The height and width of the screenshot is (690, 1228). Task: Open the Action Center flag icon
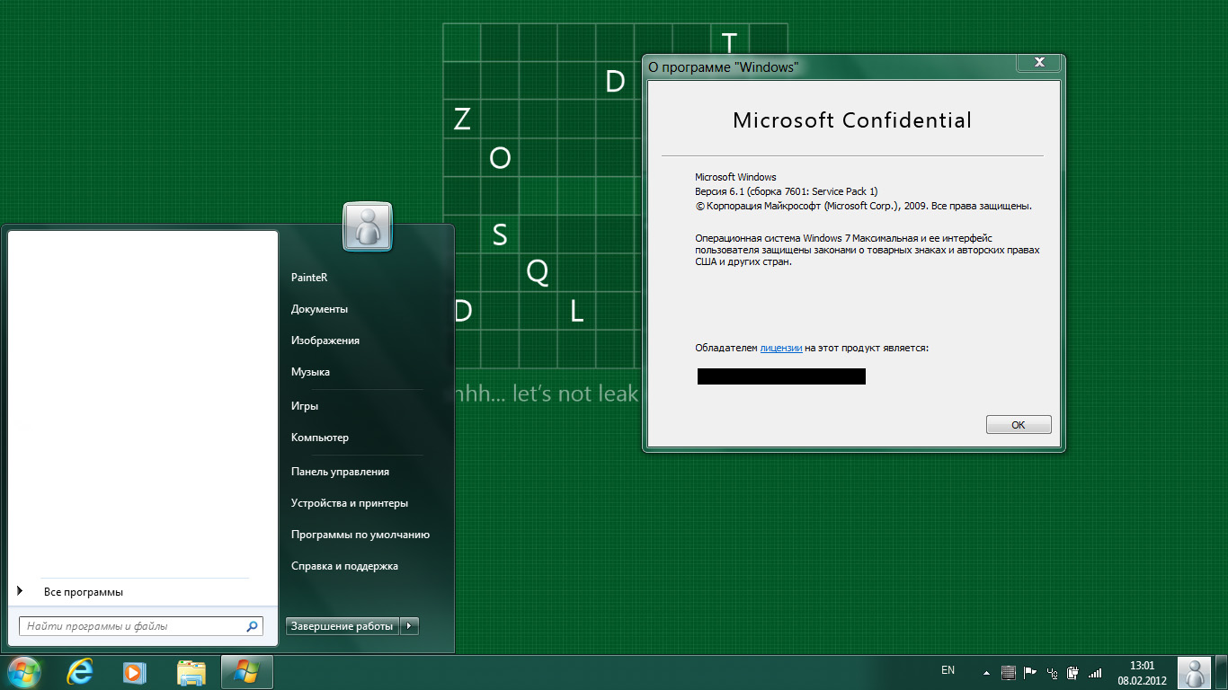coord(1030,672)
